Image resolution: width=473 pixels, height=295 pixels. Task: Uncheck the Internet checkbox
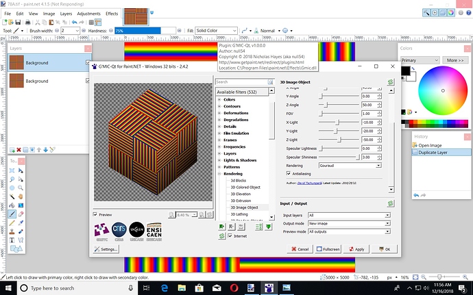pos(230,236)
